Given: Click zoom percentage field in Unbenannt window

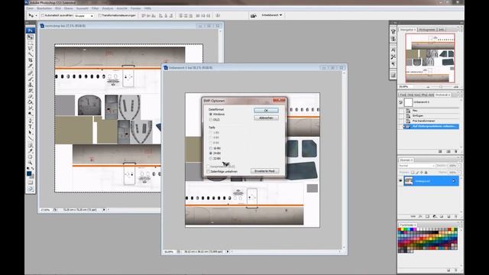Looking at the screenshot, I should (x=169, y=251).
